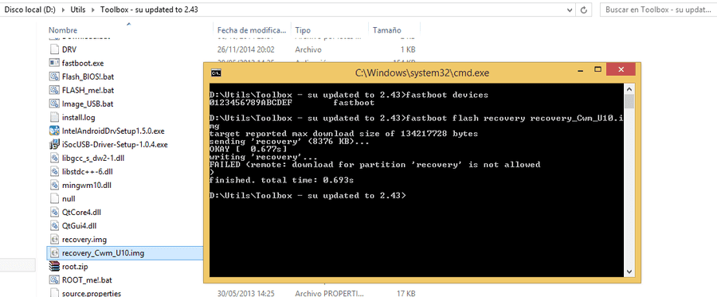Select the ROOT_me!.bat file icon
This screenshot has width=717, height=297.
[x=54, y=279]
